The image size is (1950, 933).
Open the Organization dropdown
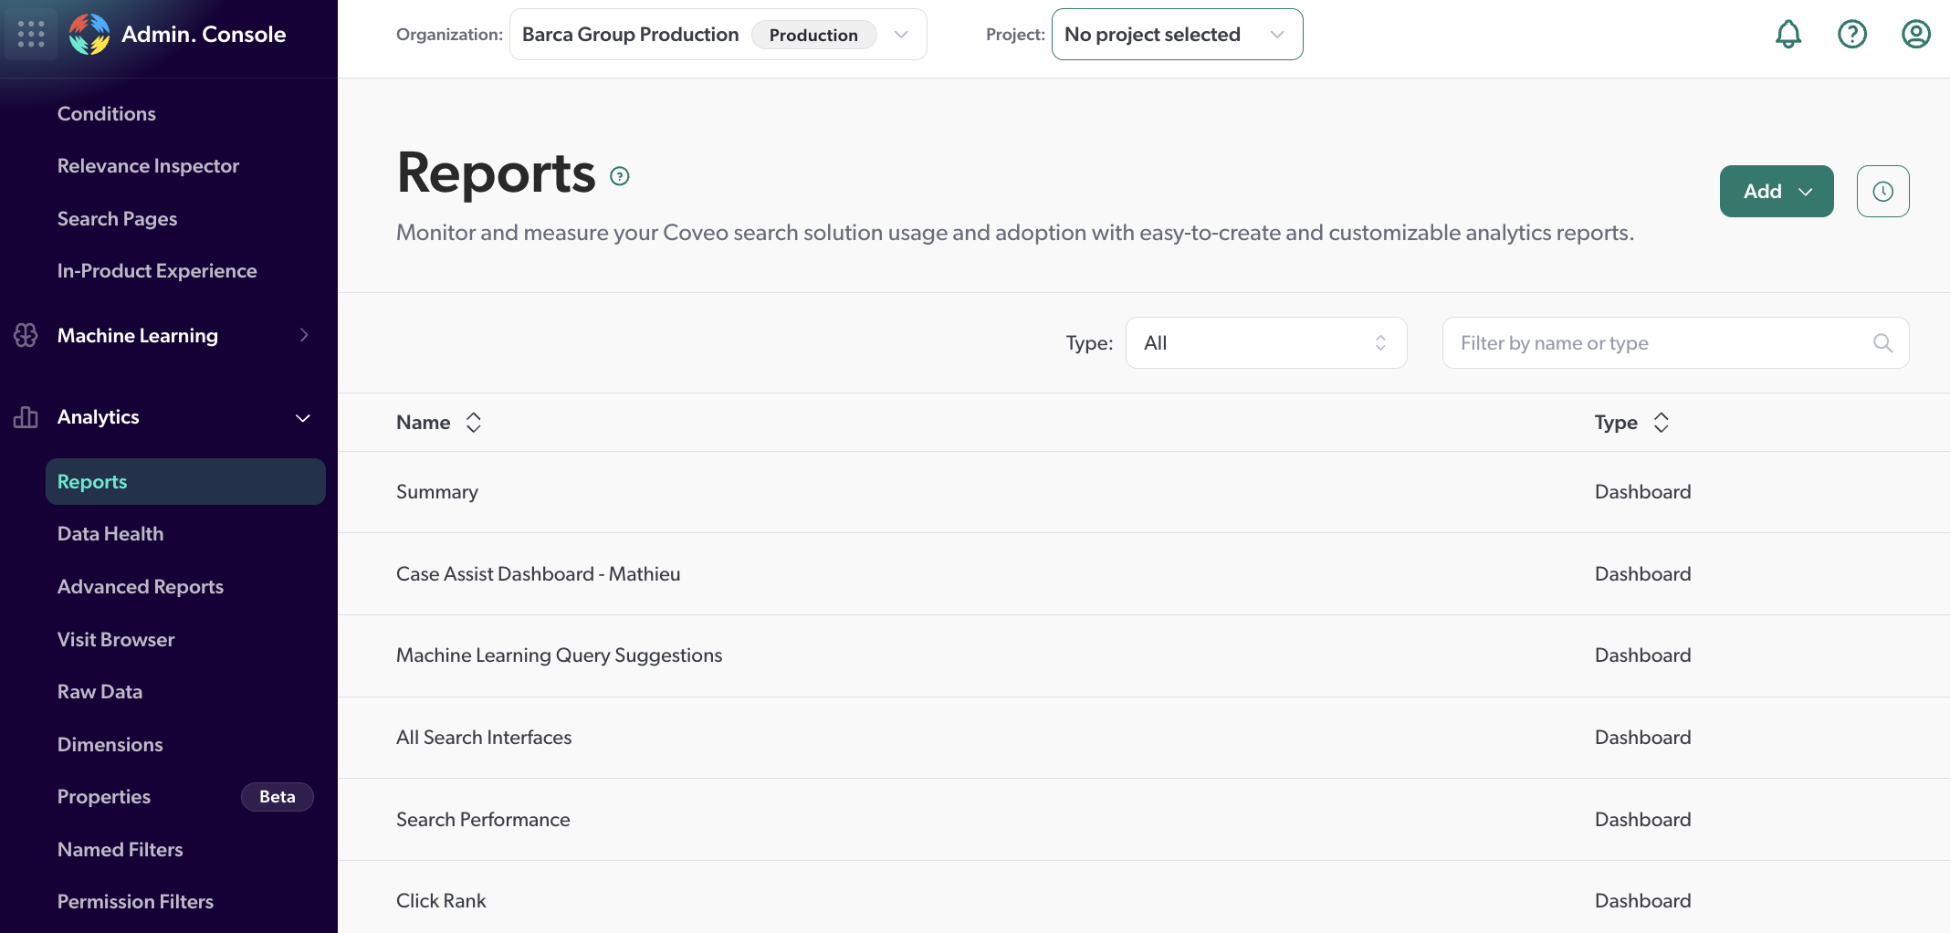point(718,35)
